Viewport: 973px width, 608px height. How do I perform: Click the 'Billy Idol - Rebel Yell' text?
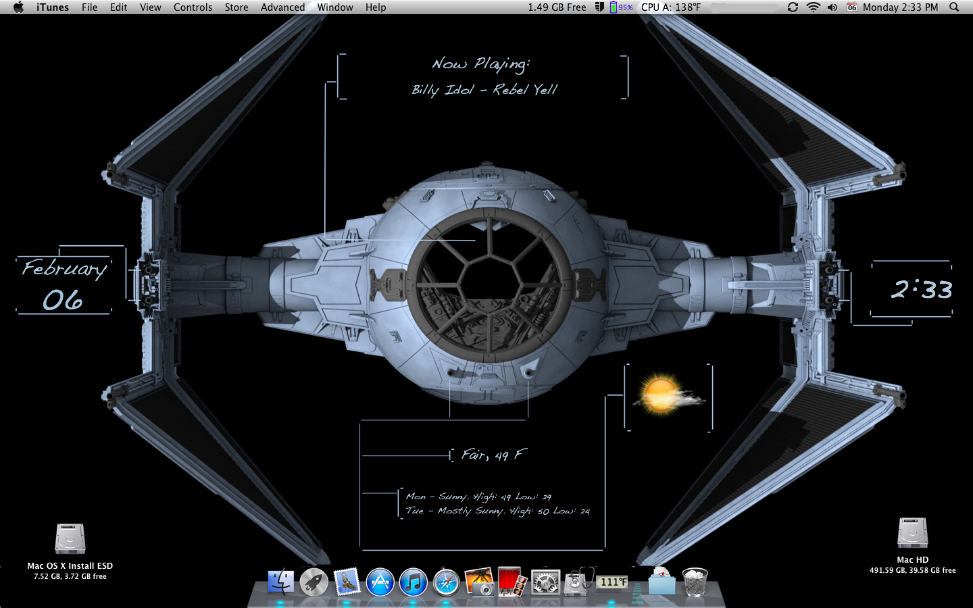point(484,90)
